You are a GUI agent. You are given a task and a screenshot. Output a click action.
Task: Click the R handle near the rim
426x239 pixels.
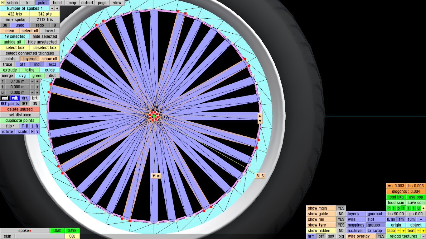(x=258, y=176)
